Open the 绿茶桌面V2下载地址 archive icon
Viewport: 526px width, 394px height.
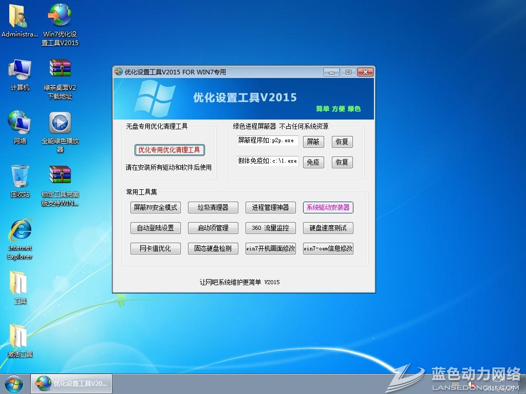point(59,68)
